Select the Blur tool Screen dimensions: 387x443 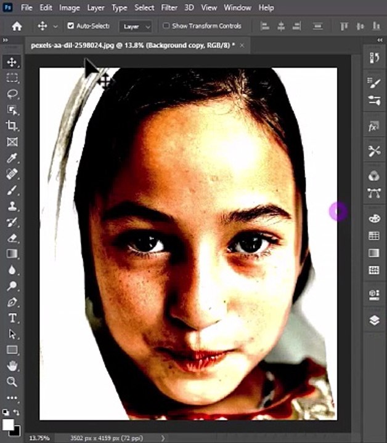[12, 270]
